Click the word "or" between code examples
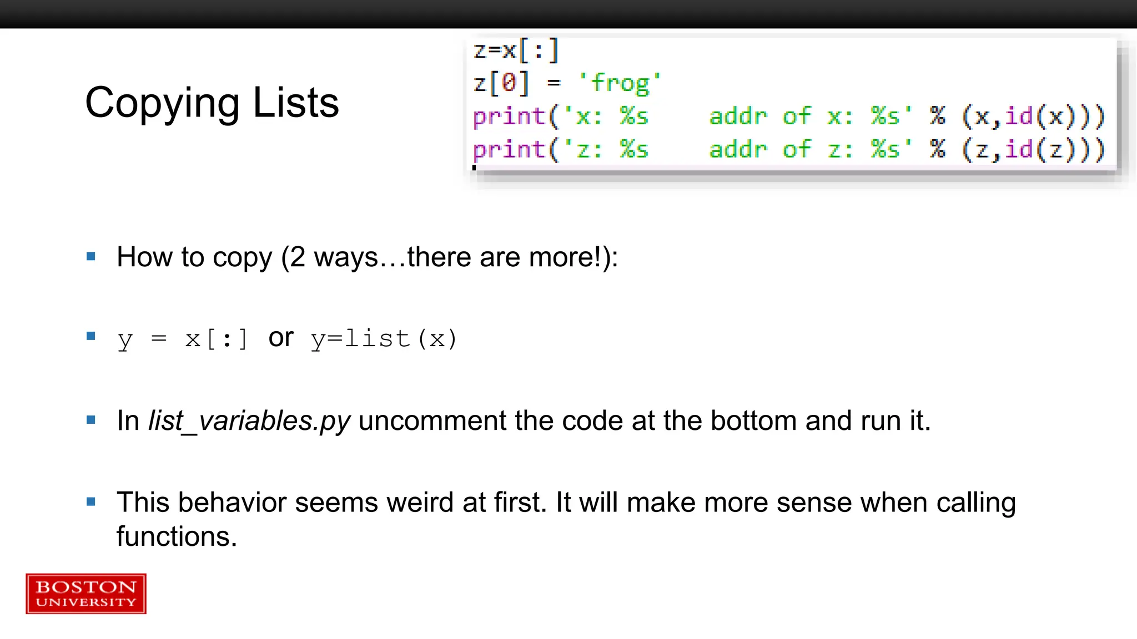 click(x=281, y=337)
